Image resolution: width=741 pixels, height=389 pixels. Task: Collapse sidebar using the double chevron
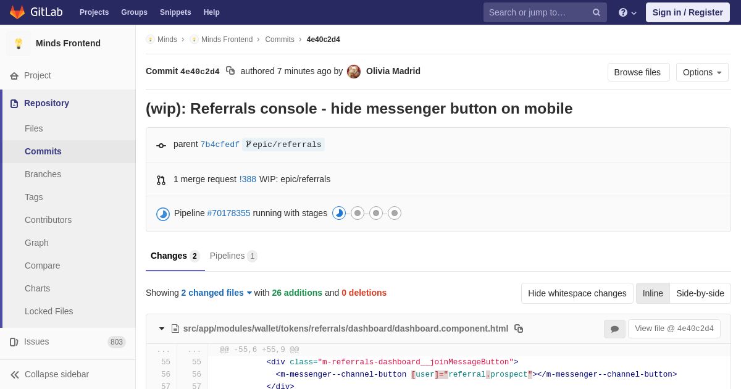(x=15, y=374)
